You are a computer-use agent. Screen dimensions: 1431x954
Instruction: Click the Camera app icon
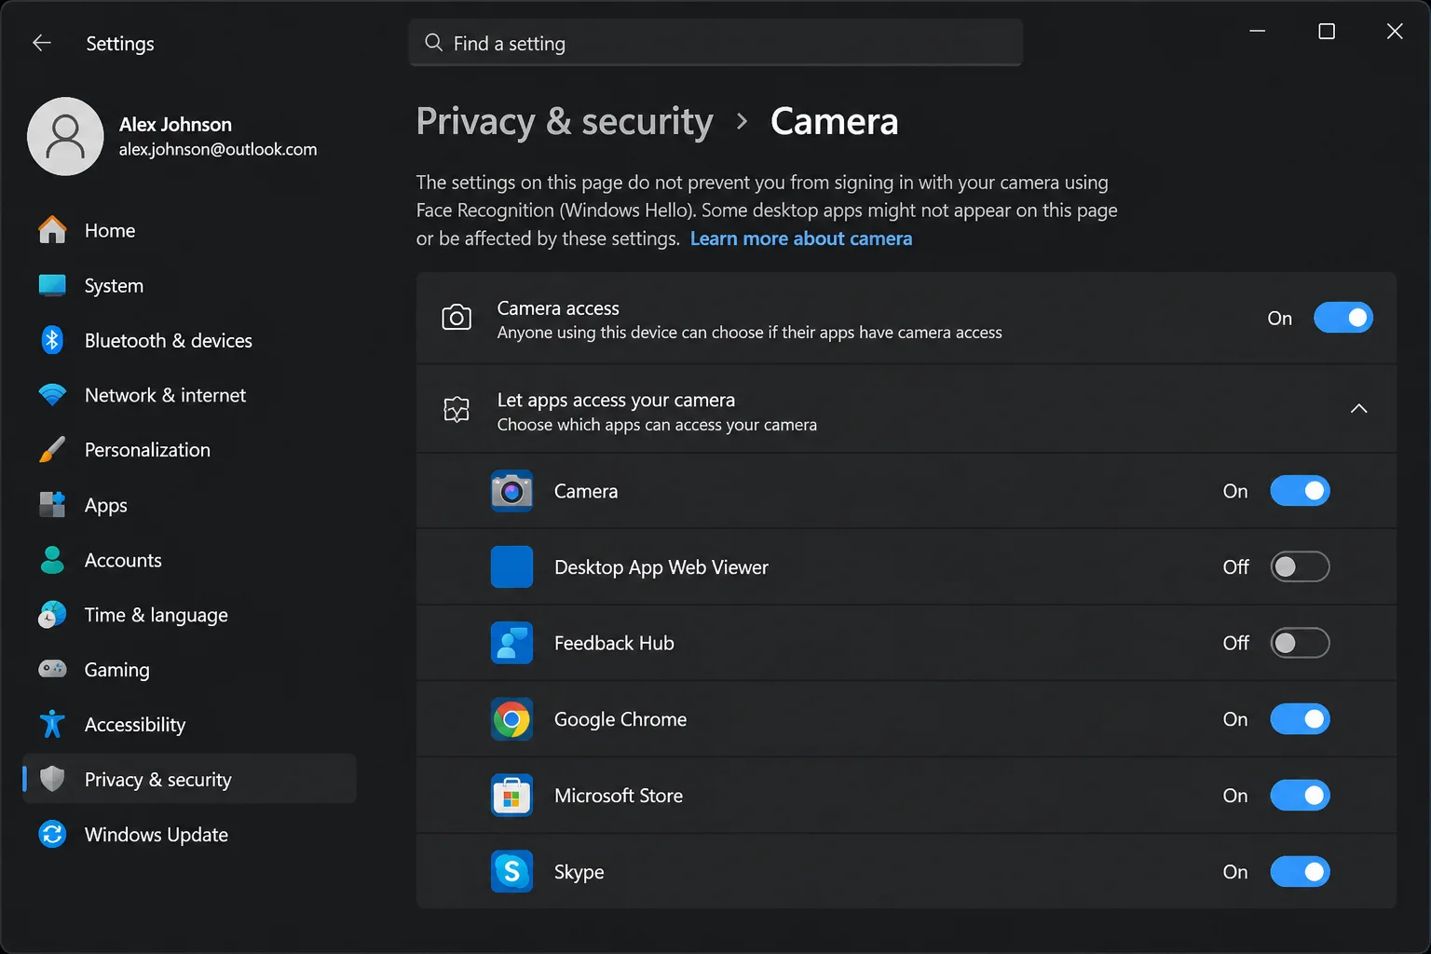point(511,491)
